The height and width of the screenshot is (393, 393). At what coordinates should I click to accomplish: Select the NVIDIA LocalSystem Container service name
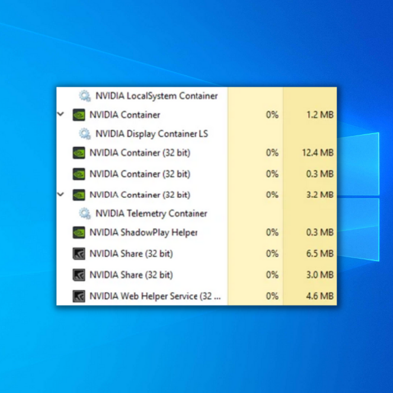157,96
